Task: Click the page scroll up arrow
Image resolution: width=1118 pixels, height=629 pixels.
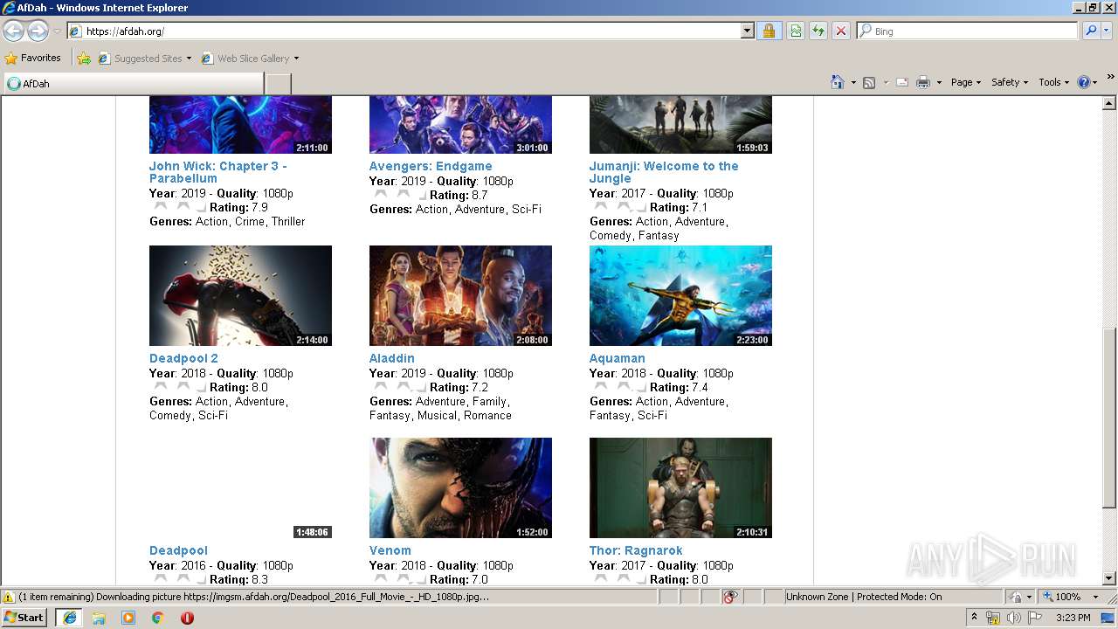Action: tap(1109, 103)
